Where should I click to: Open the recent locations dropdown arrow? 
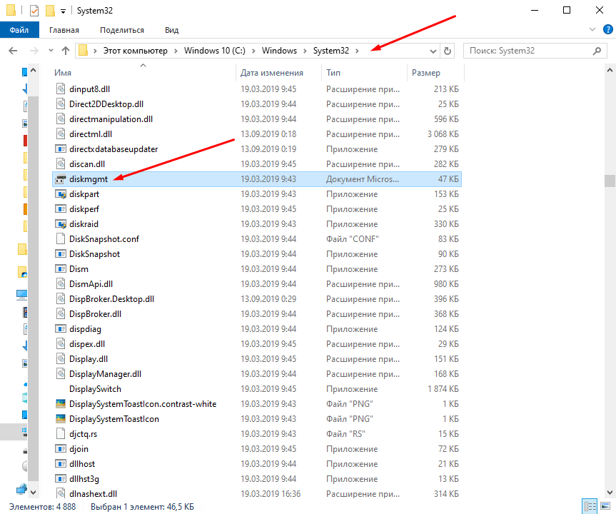coord(51,51)
